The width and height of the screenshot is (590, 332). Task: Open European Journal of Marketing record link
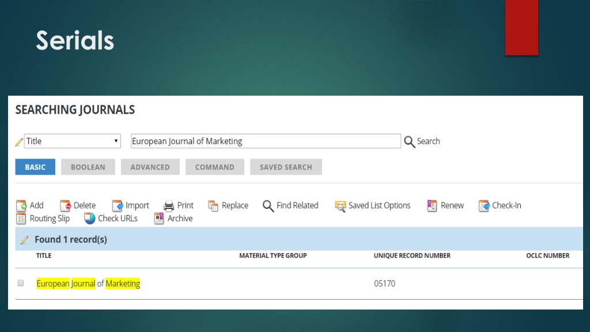pyautogui.click(x=88, y=284)
